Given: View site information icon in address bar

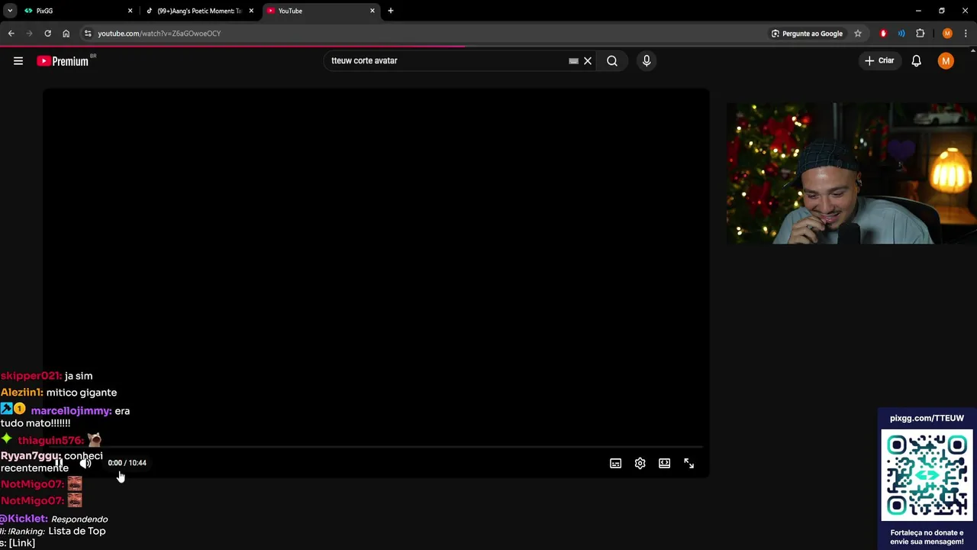Looking at the screenshot, I should coord(88,34).
